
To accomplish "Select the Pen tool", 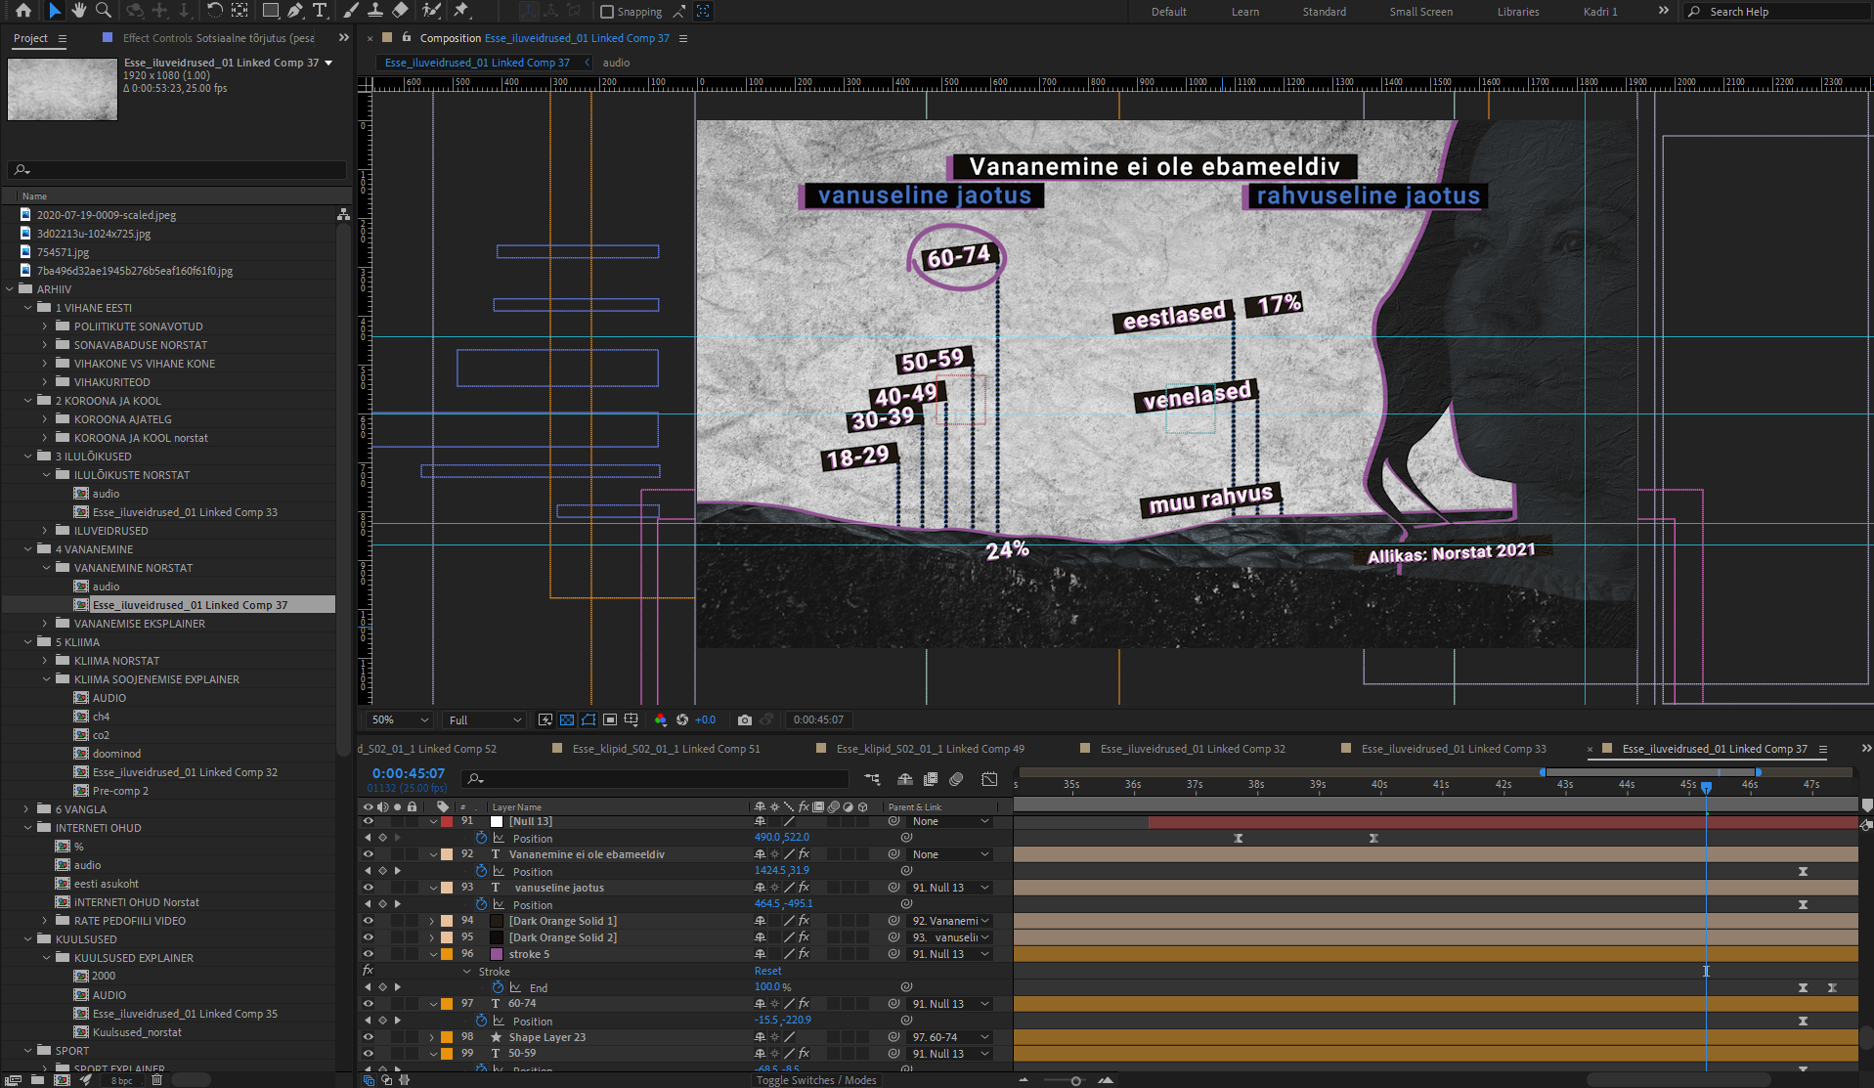I will click(295, 11).
